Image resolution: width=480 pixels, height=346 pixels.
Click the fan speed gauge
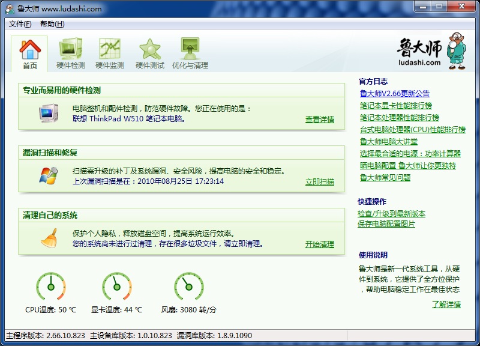click(x=189, y=287)
